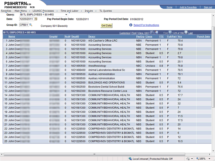The width and height of the screenshot is (215, 161).
Task: Click the Group ID input field
Action: (x=24, y=25)
